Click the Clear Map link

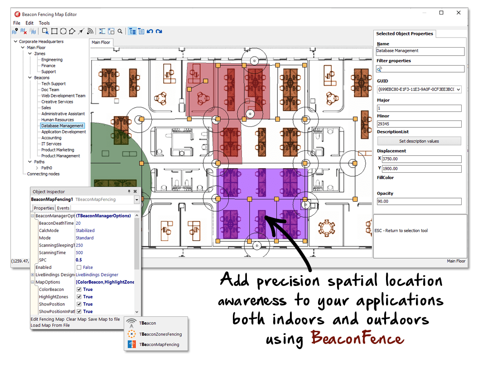click(x=76, y=319)
